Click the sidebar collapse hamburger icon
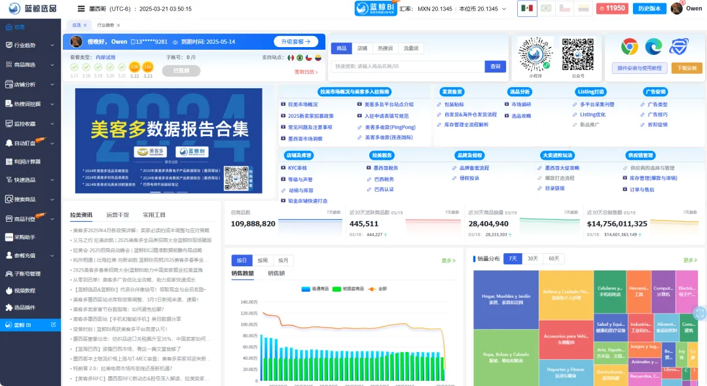The width and height of the screenshot is (707, 386). [x=81, y=9]
